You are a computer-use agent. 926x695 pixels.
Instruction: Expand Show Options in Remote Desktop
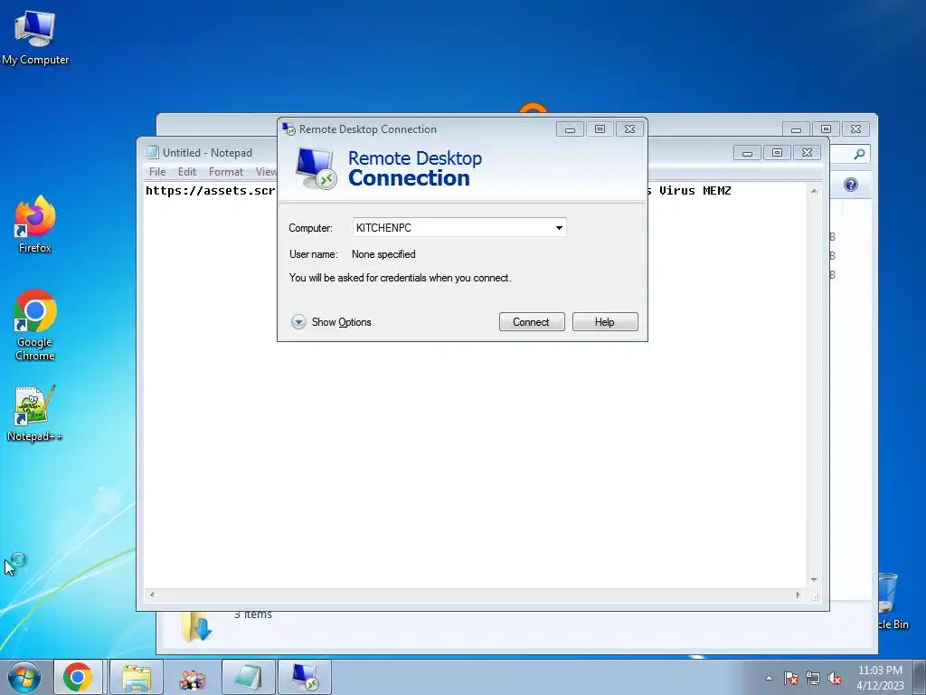pyautogui.click(x=331, y=322)
